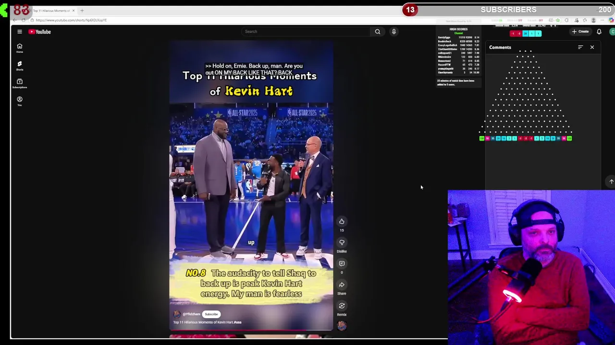Open browser settings and more menu
The height and width of the screenshot is (345, 615).
point(602,20)
